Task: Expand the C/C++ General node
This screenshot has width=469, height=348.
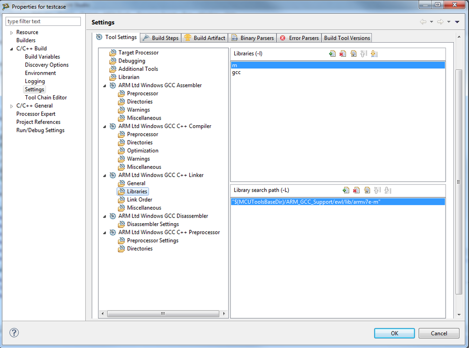Action: point(11,106)
